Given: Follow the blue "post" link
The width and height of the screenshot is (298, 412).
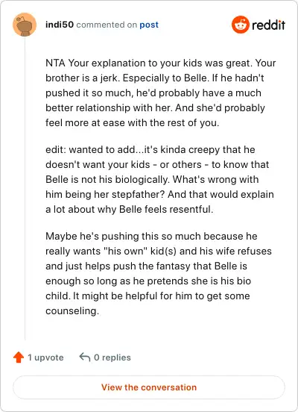Looking at the screenshot, I should point(149,25).
